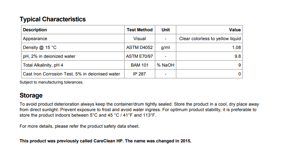The width and height of the screenshot is (282, 163).
Task: Click the Clear colorless to yellow liquid cell
Action: [210, 39]
